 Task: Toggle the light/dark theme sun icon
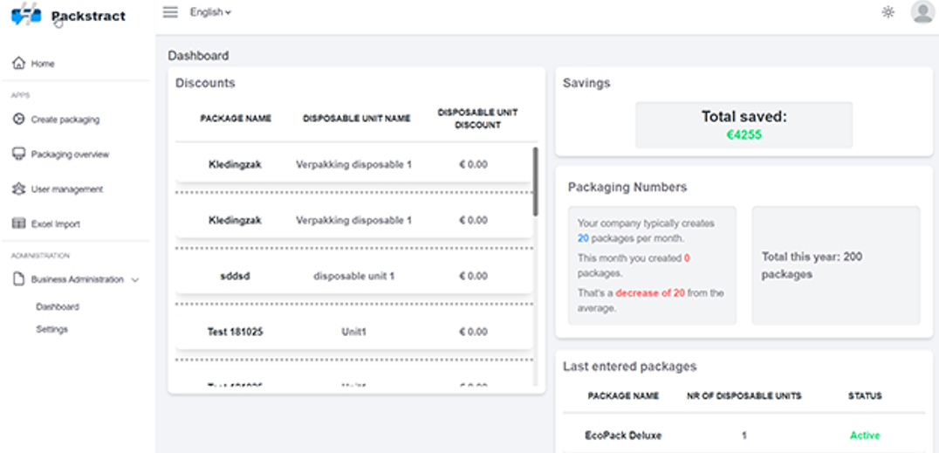(x=888, y=12)
